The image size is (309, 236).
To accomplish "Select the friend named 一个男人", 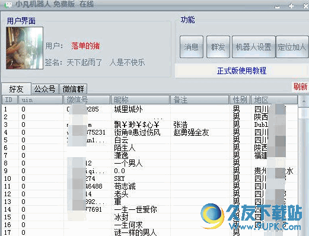I will click(x=128, y=163).
